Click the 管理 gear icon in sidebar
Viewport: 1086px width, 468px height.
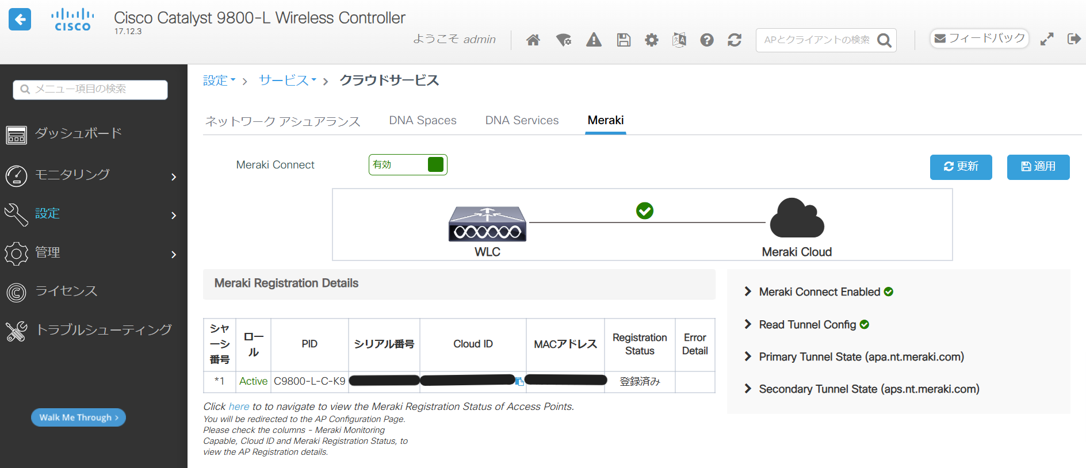(x=16, y=254)
